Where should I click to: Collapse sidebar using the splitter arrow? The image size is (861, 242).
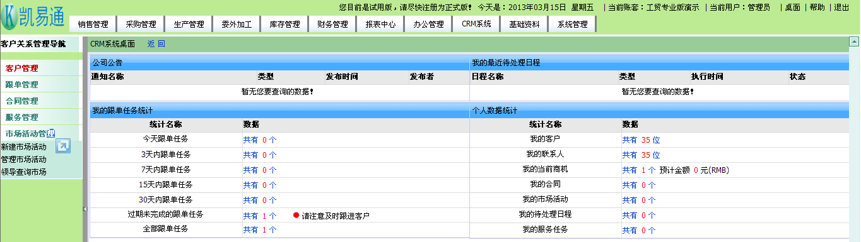[85, 209]
